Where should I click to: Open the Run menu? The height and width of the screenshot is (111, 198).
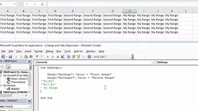click(x=59, y=51)
